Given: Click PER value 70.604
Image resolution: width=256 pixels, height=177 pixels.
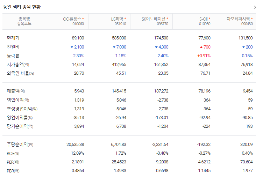Looking at the screenshot, I should pyautogui.click(x=247, y=162).
